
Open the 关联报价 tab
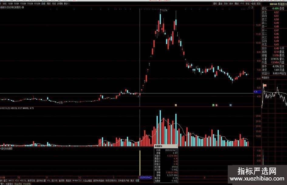coord(9,184)
